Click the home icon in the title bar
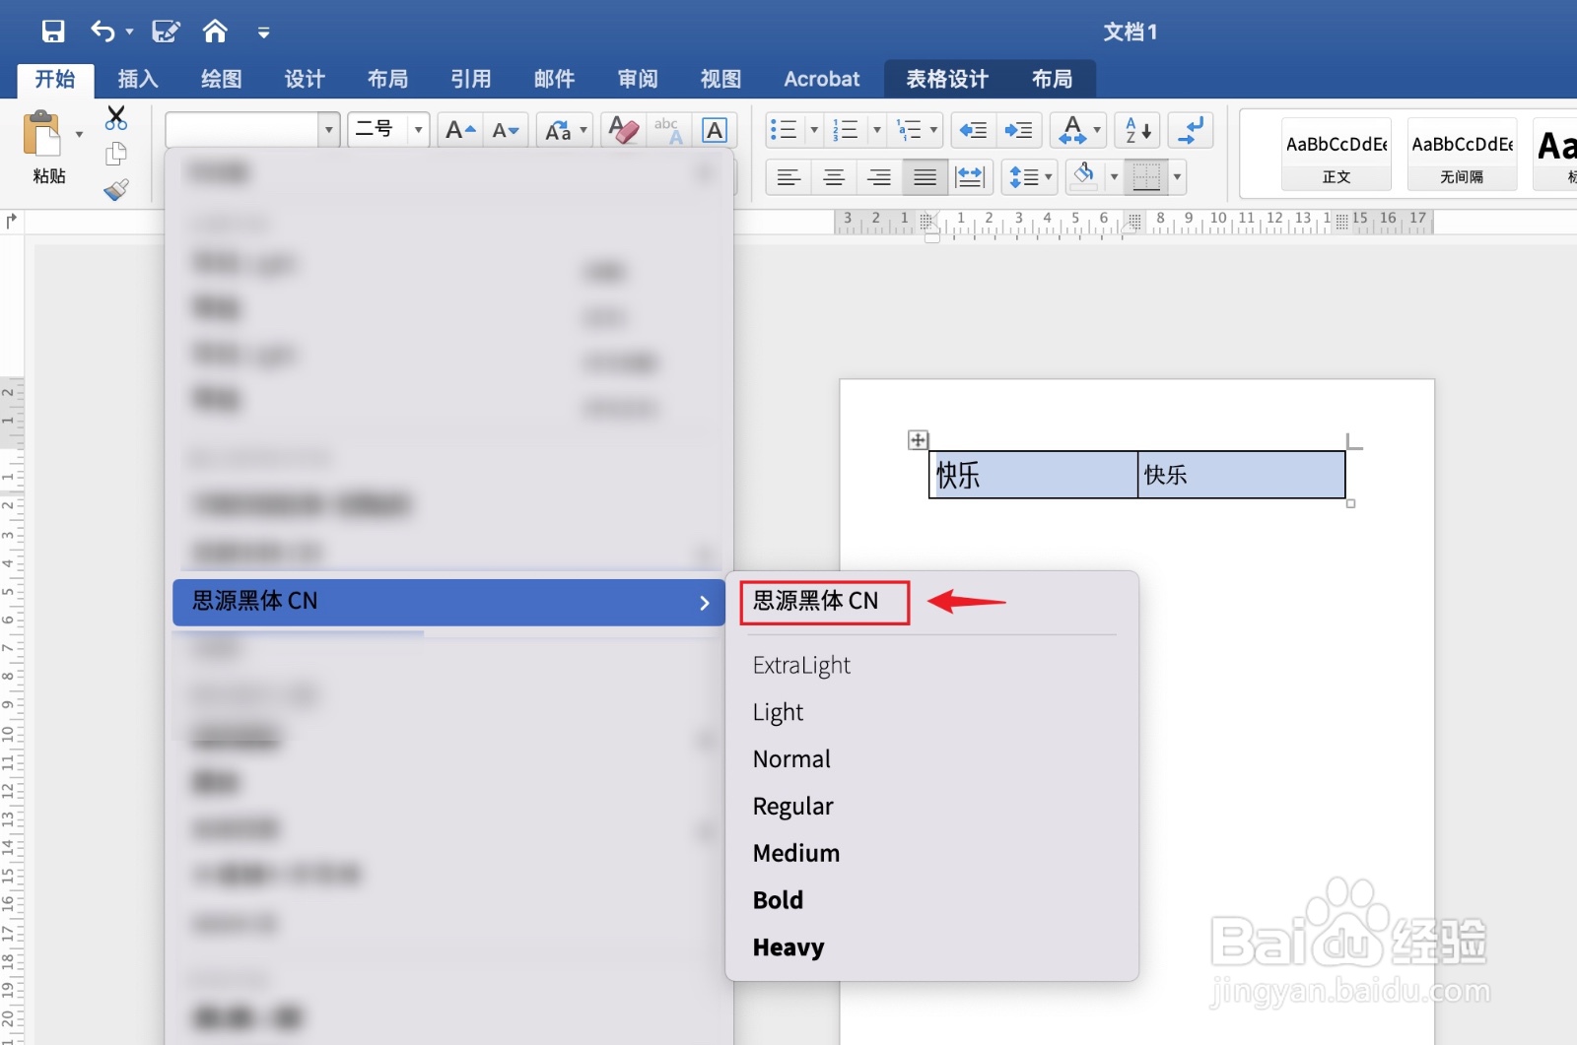 215,32
